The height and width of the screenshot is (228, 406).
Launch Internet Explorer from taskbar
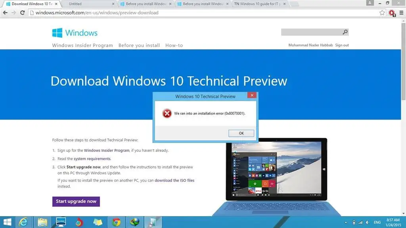[23, 222]
